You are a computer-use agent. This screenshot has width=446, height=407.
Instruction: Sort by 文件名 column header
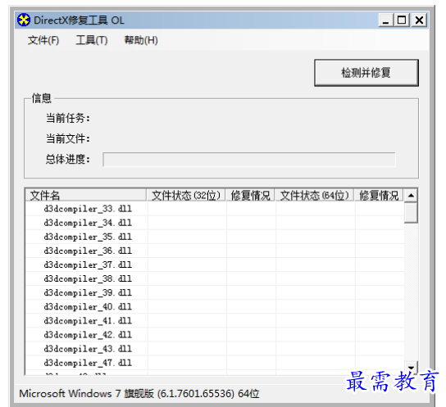tap(86, 196)
